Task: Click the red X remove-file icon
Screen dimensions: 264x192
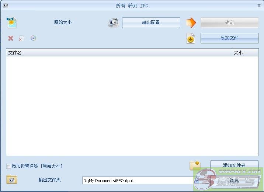Action: click(11, 38)
